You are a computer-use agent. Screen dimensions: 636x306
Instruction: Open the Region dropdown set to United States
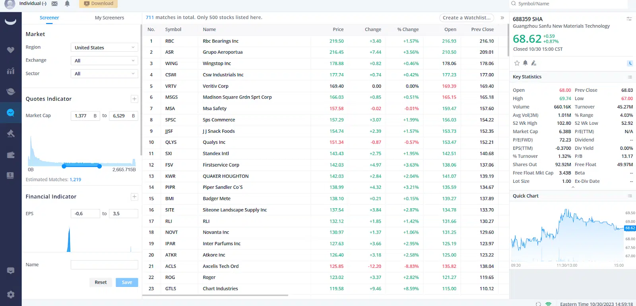104,48
